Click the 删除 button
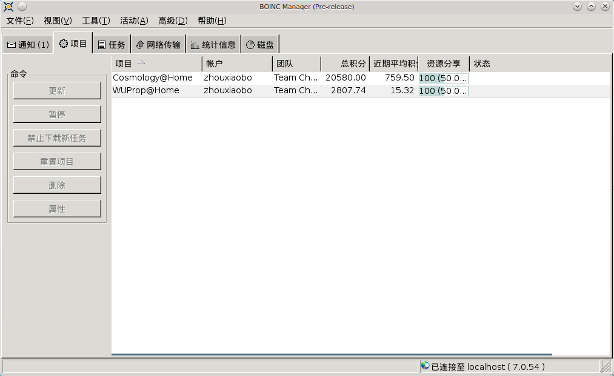This screenshot has height=376, width=614. coord(57,185)
